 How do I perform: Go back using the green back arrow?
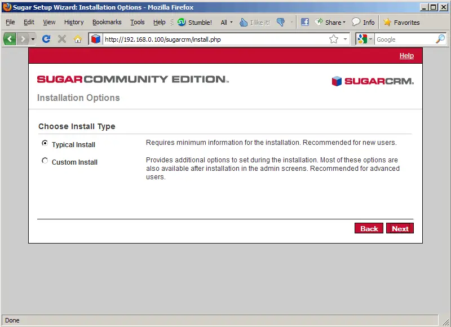pos(10,38)
